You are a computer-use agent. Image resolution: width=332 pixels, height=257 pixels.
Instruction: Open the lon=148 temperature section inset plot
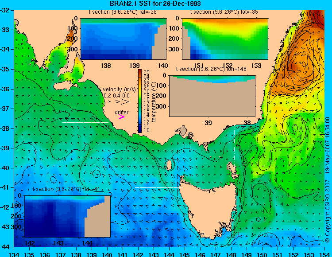pyautogui.click(x=212, y=96)
